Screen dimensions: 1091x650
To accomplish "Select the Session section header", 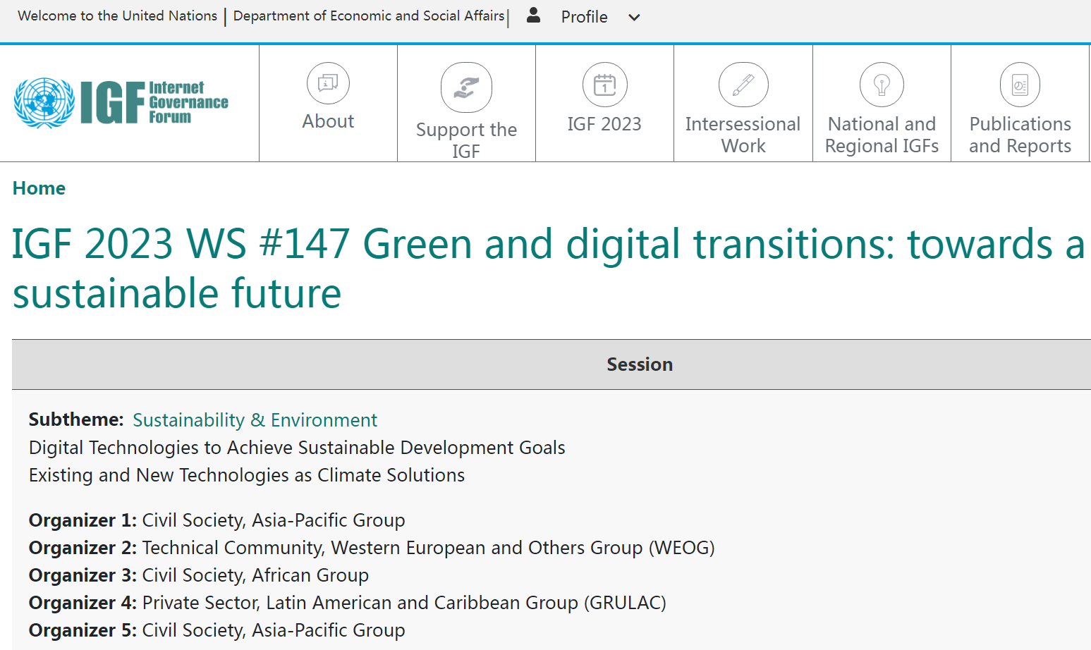I will point(639,364).
